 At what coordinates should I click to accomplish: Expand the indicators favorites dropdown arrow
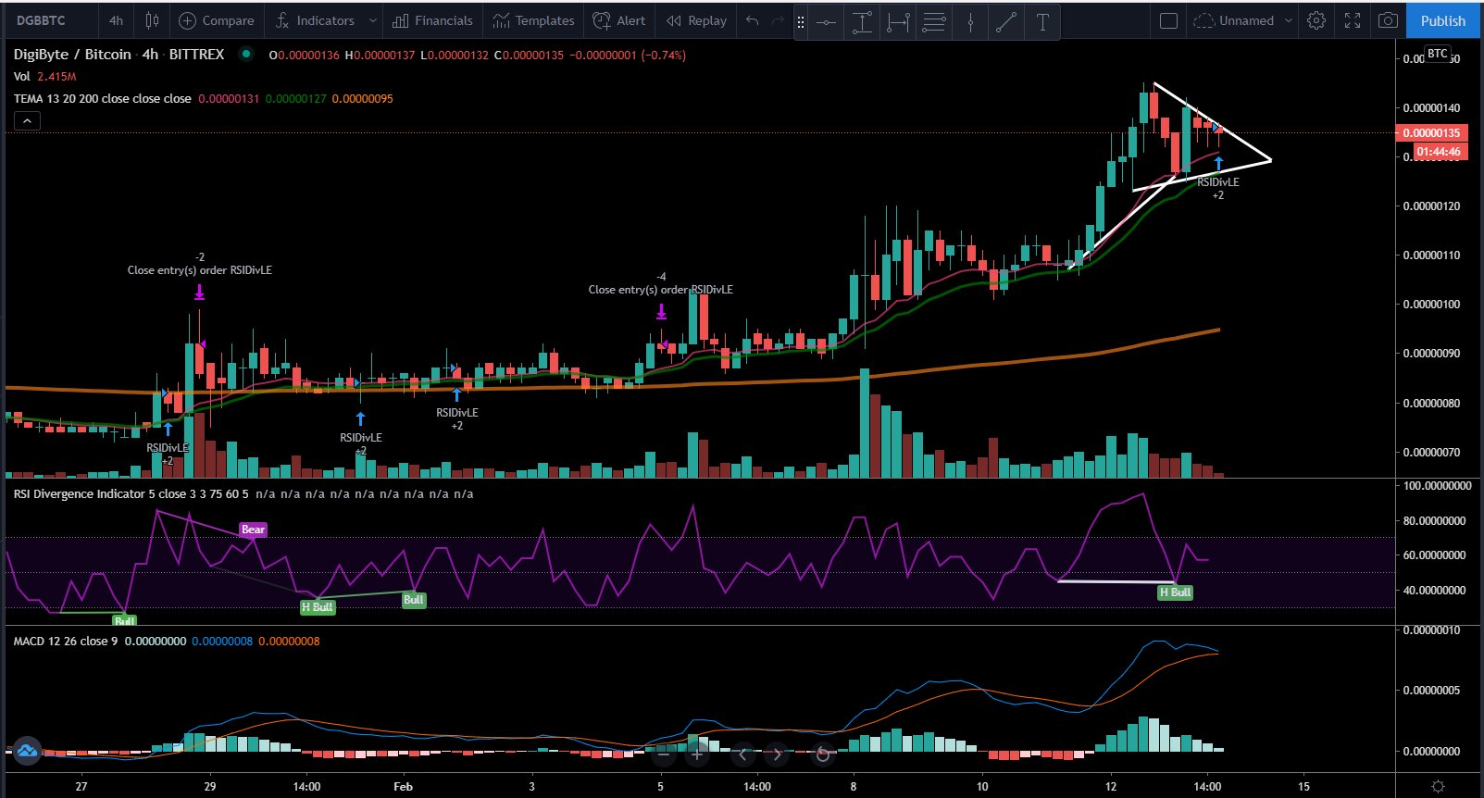click(x=372, y=20)
